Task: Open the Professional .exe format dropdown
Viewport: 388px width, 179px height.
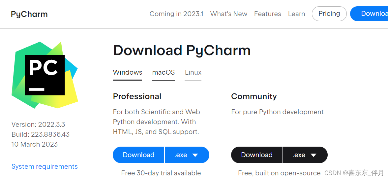Action: [187, 155]
